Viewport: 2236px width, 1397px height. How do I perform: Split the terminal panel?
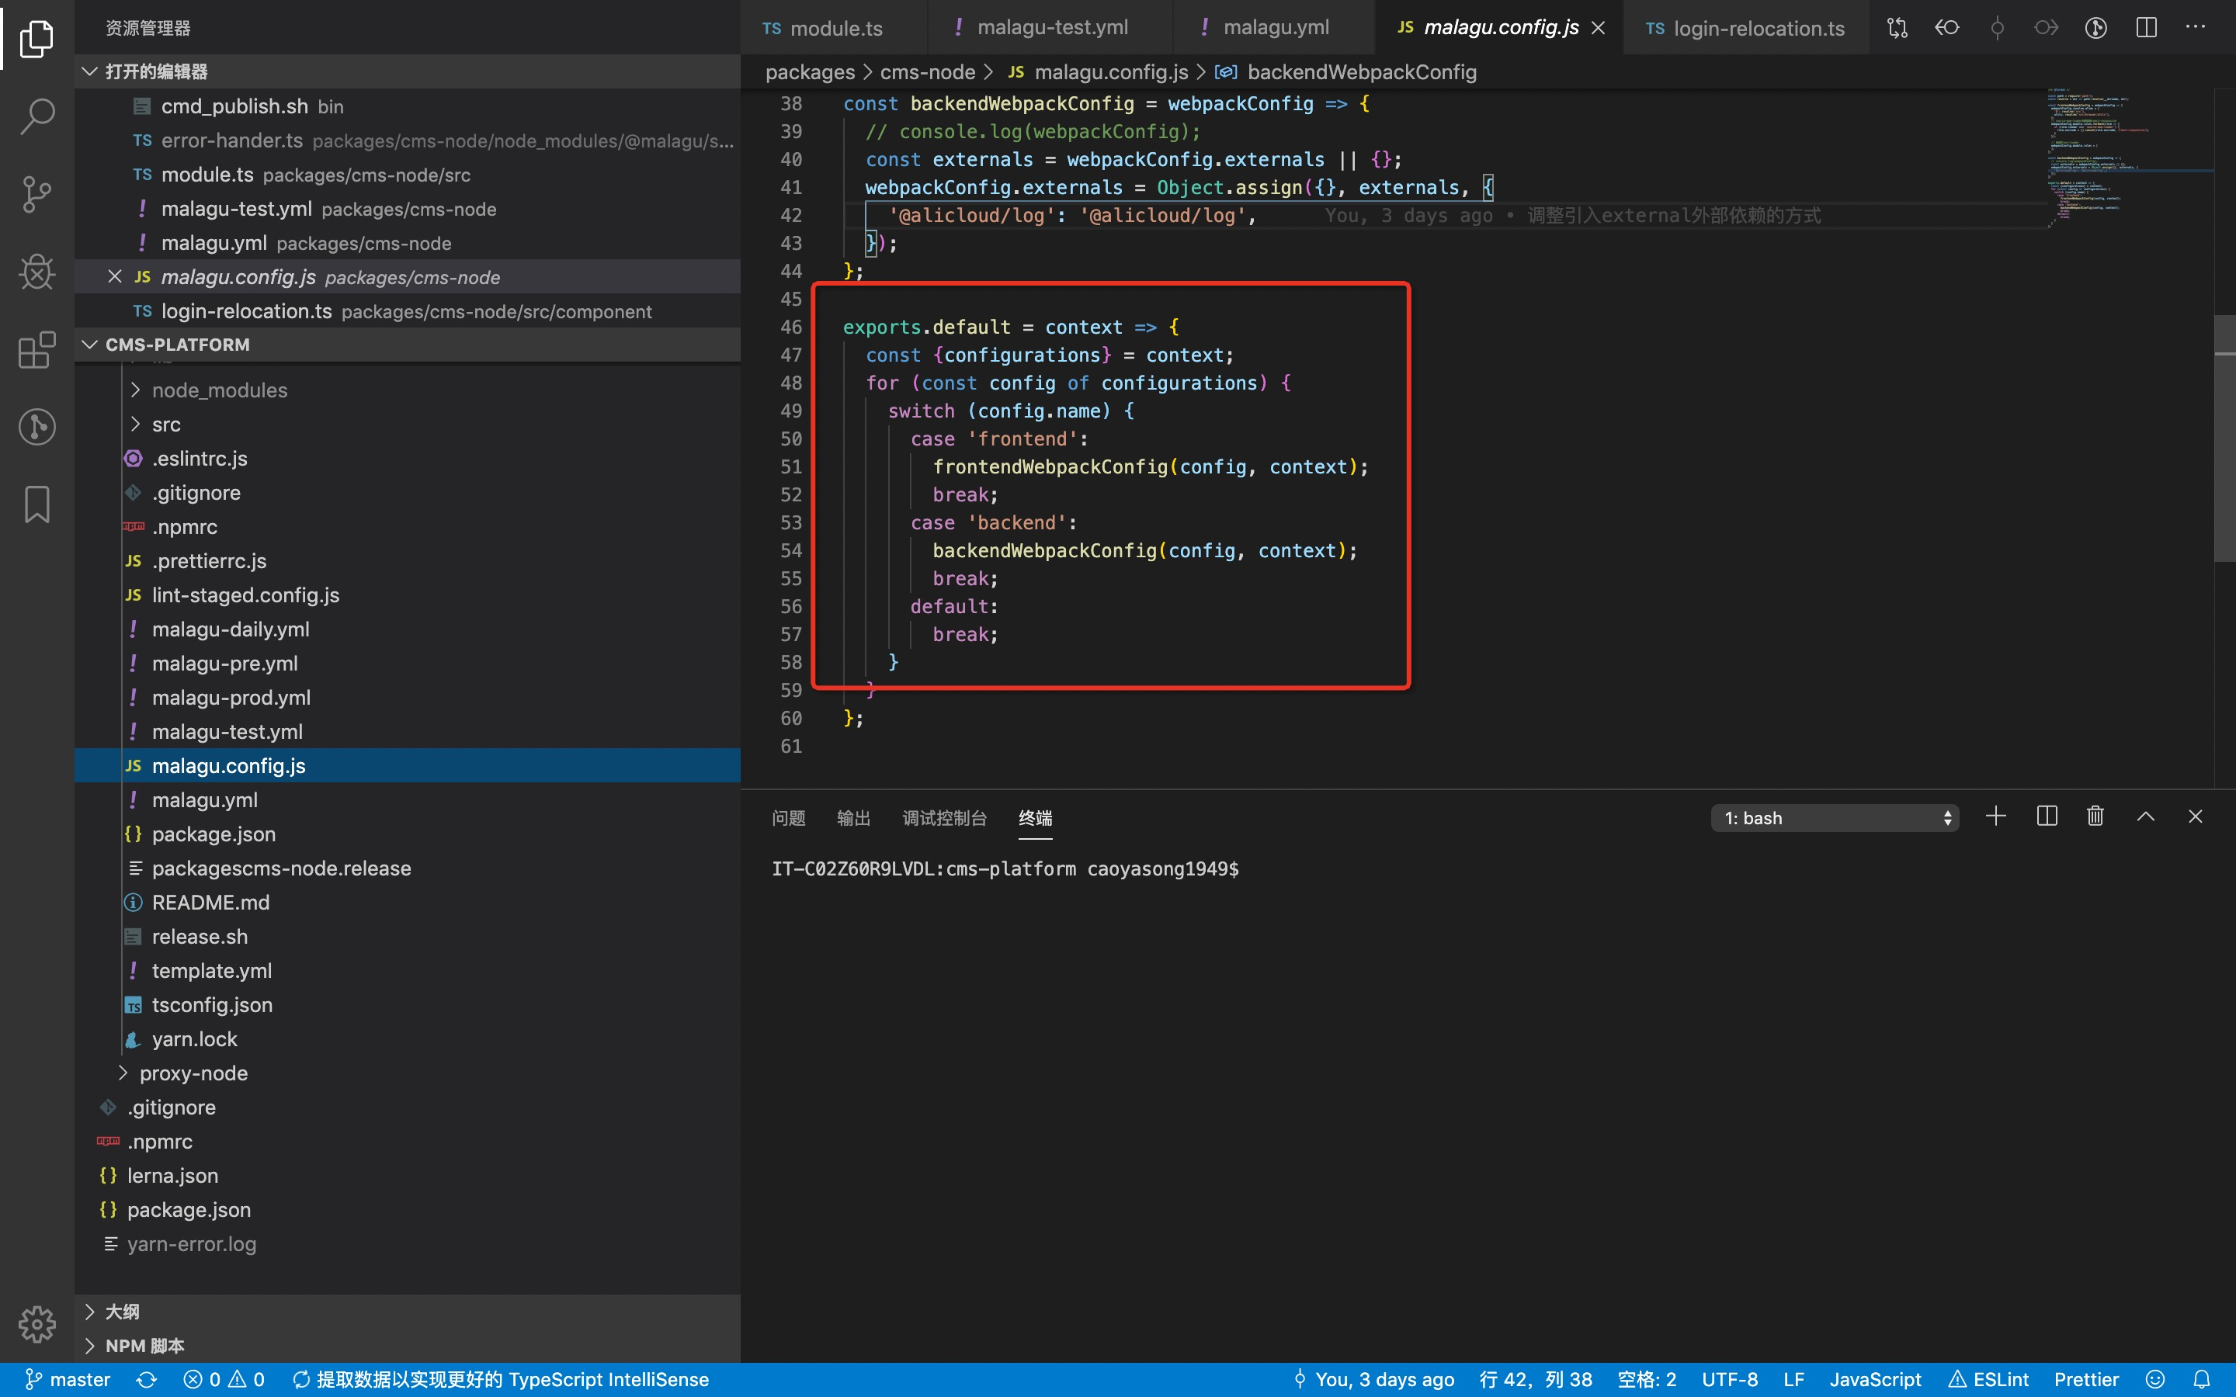[2046, 816]
